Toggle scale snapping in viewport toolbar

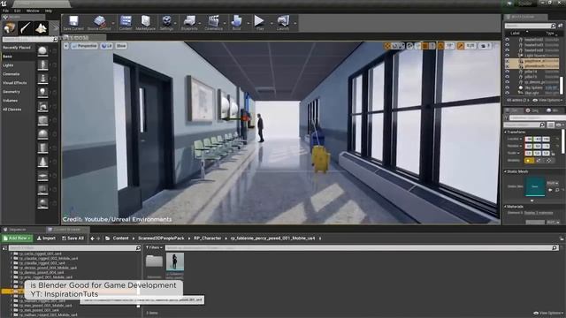coord(460,46)
